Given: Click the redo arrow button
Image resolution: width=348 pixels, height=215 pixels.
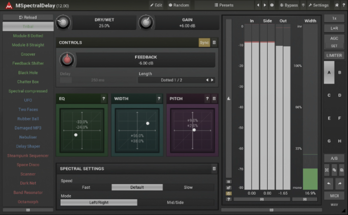Looking at the screenshot, I should 340,183.
